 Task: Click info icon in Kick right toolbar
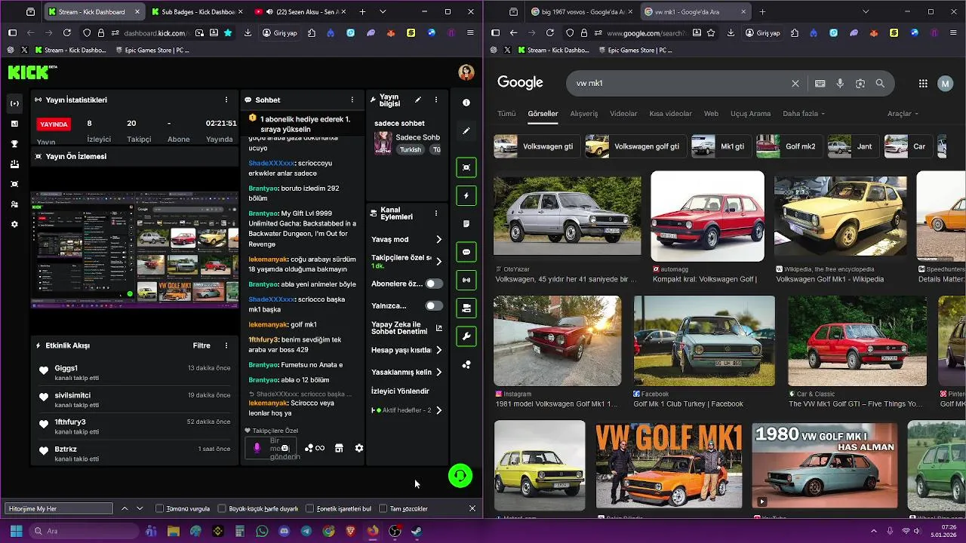[466, 103]
